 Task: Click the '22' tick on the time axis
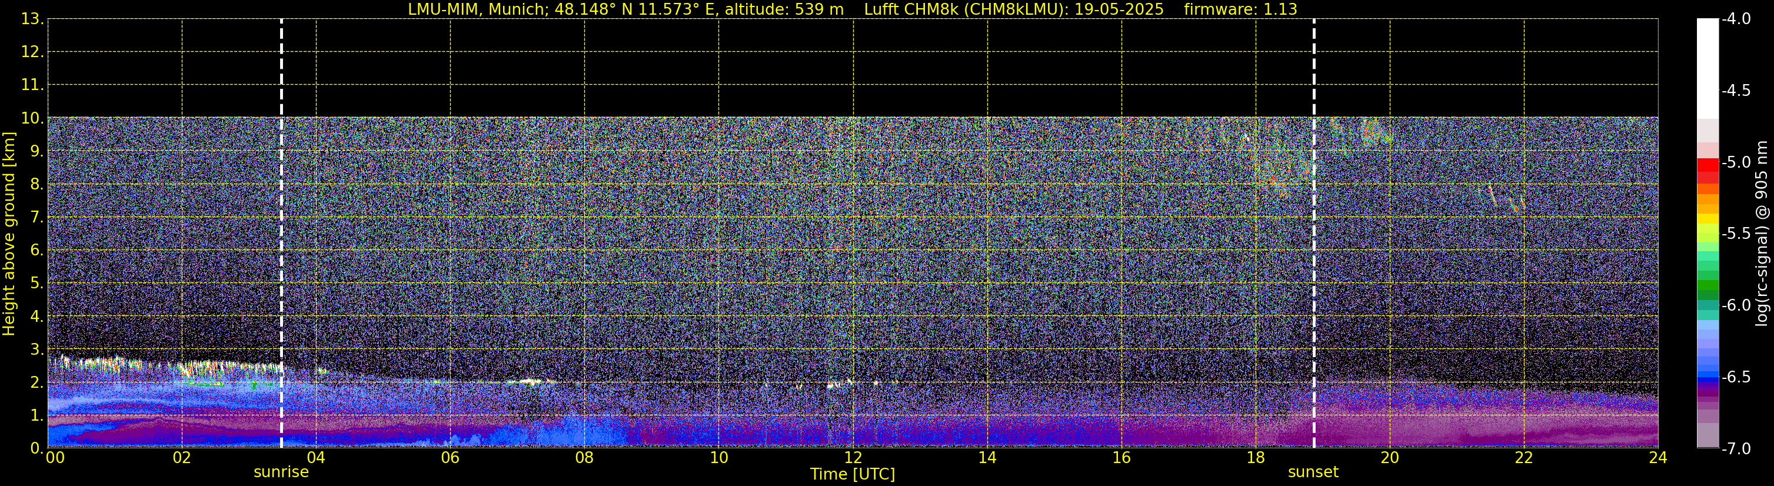(x=1524, y=458)
